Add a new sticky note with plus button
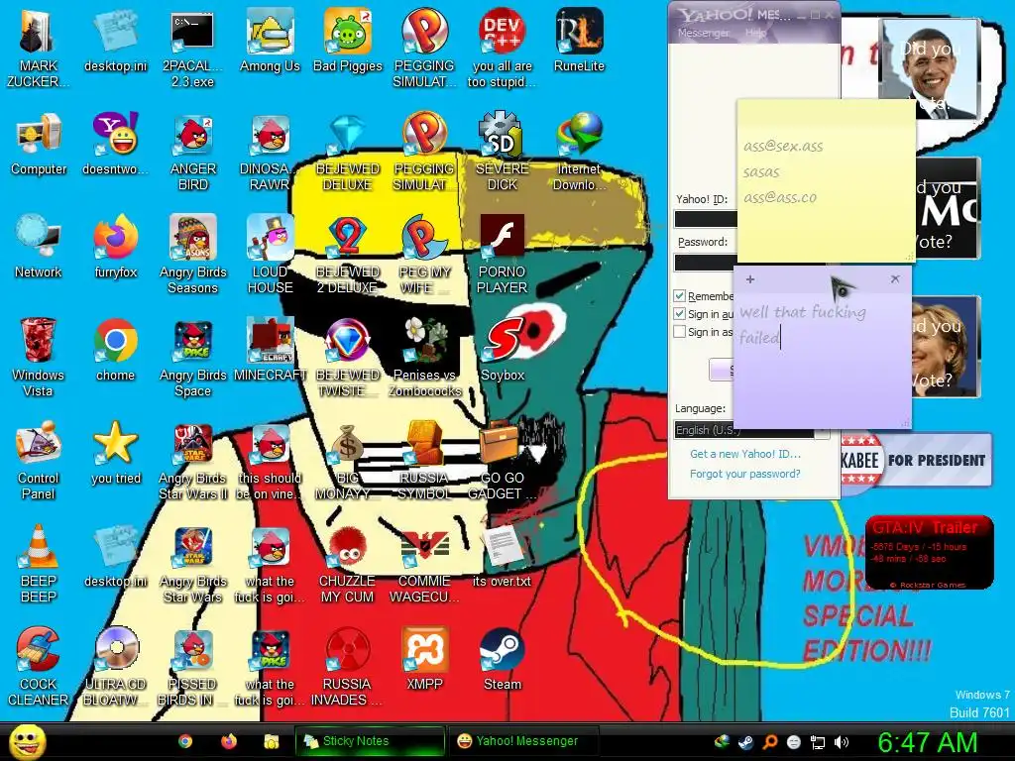The height and width of the screenshot is (761, 1015). point(750,279)
